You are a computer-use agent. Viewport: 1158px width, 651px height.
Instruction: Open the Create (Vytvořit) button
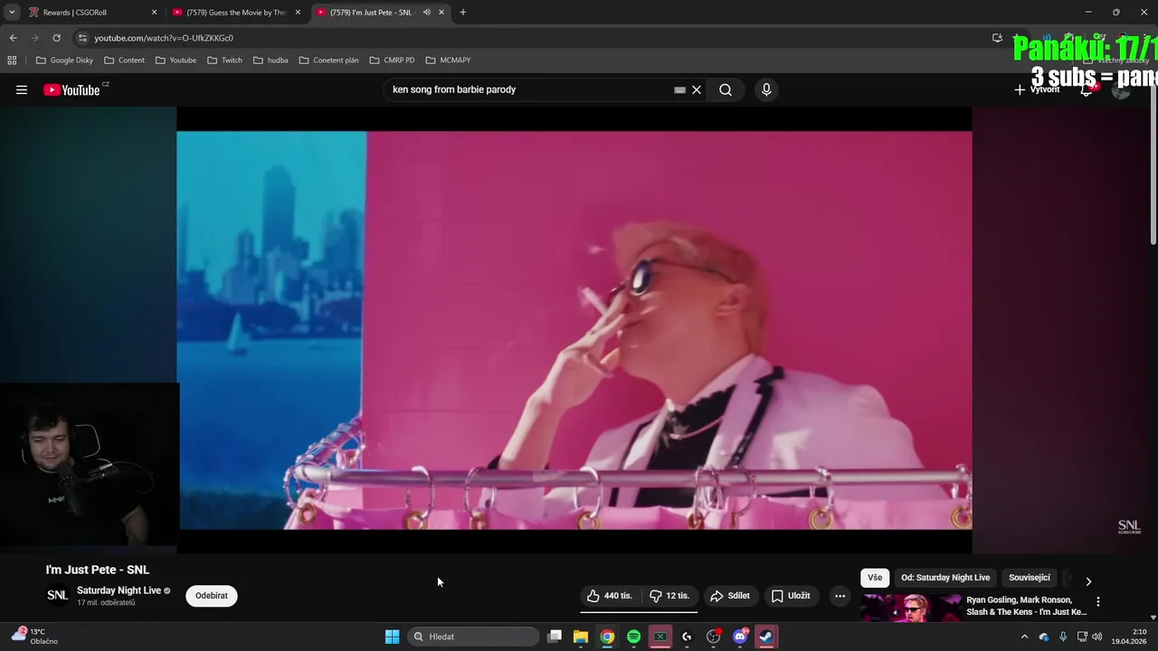point(1037,90)
